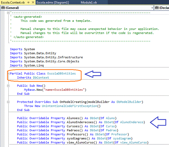Collapse the OnModelCreating sub block

point(8,102)
